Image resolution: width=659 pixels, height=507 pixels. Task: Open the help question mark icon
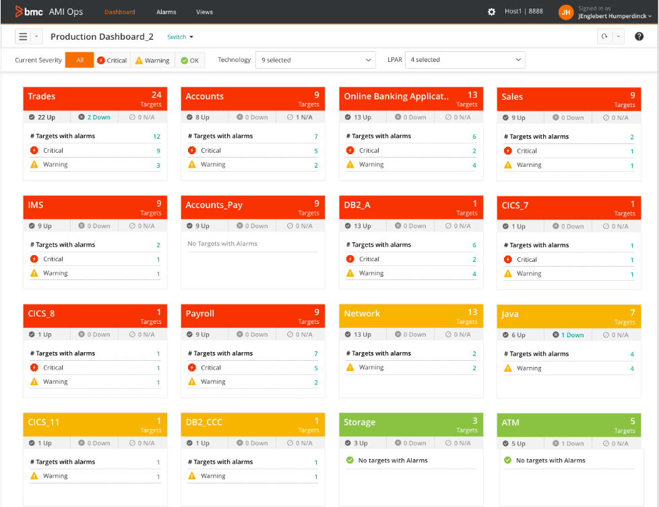tap(639, 36)
